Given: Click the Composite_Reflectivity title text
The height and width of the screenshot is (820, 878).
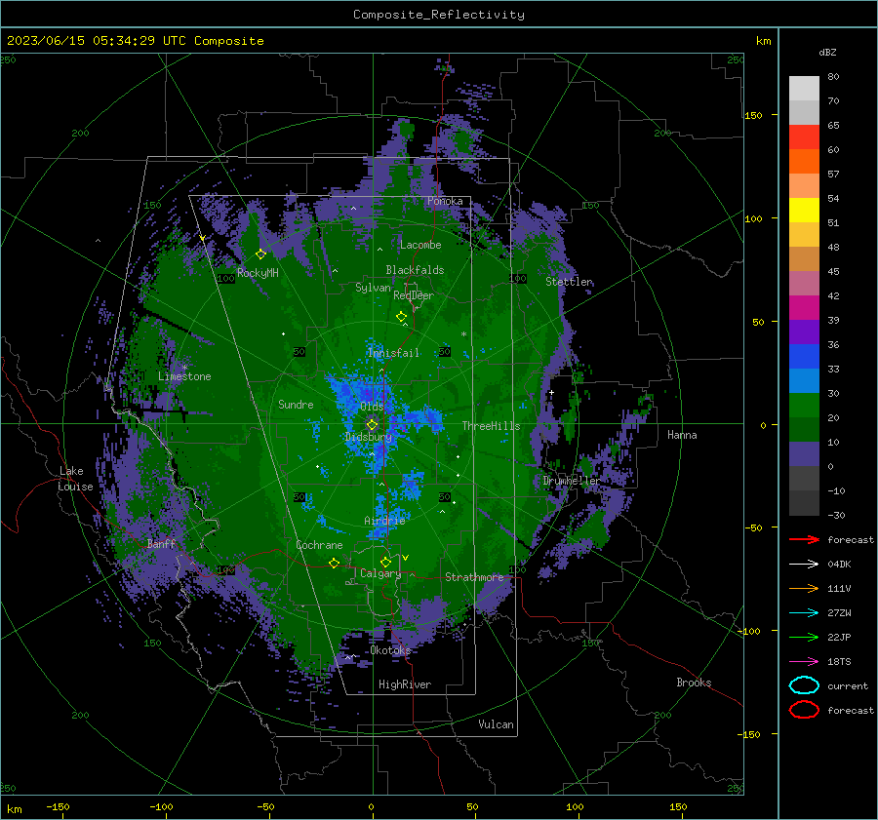Looking at the screenshot, I should tap(438, 15).
